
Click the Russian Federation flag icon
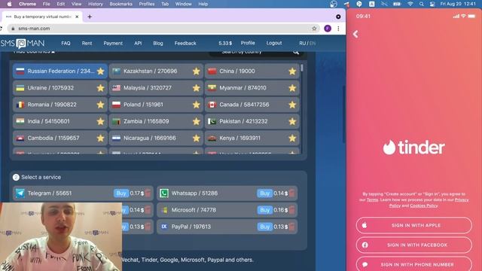20,72
